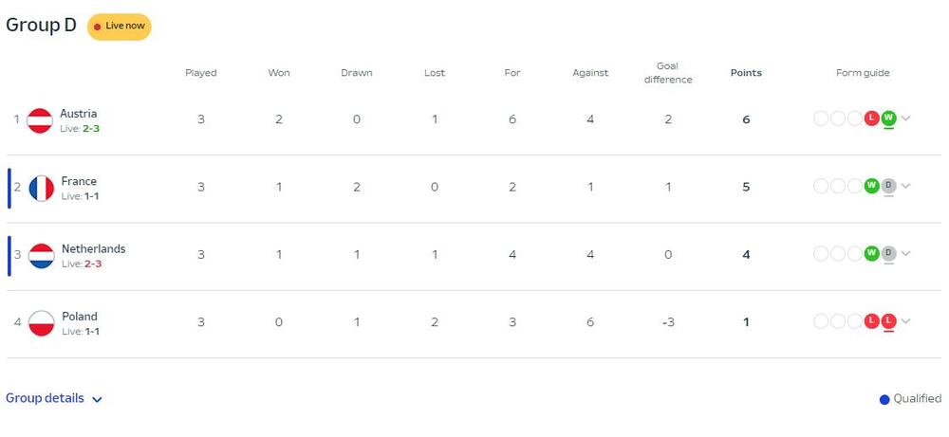The image size is (949, 437).
Task: Select the Points column header
Action: click(x=746, y=73)
